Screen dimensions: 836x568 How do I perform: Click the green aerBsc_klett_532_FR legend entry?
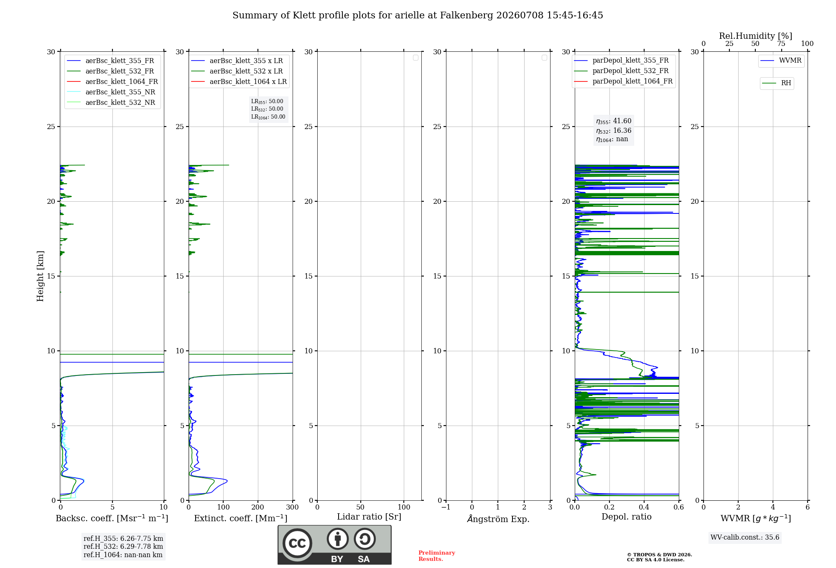click(110, 71)
